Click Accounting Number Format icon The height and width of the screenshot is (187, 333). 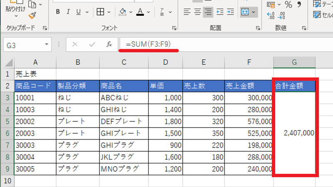point(271,5)
